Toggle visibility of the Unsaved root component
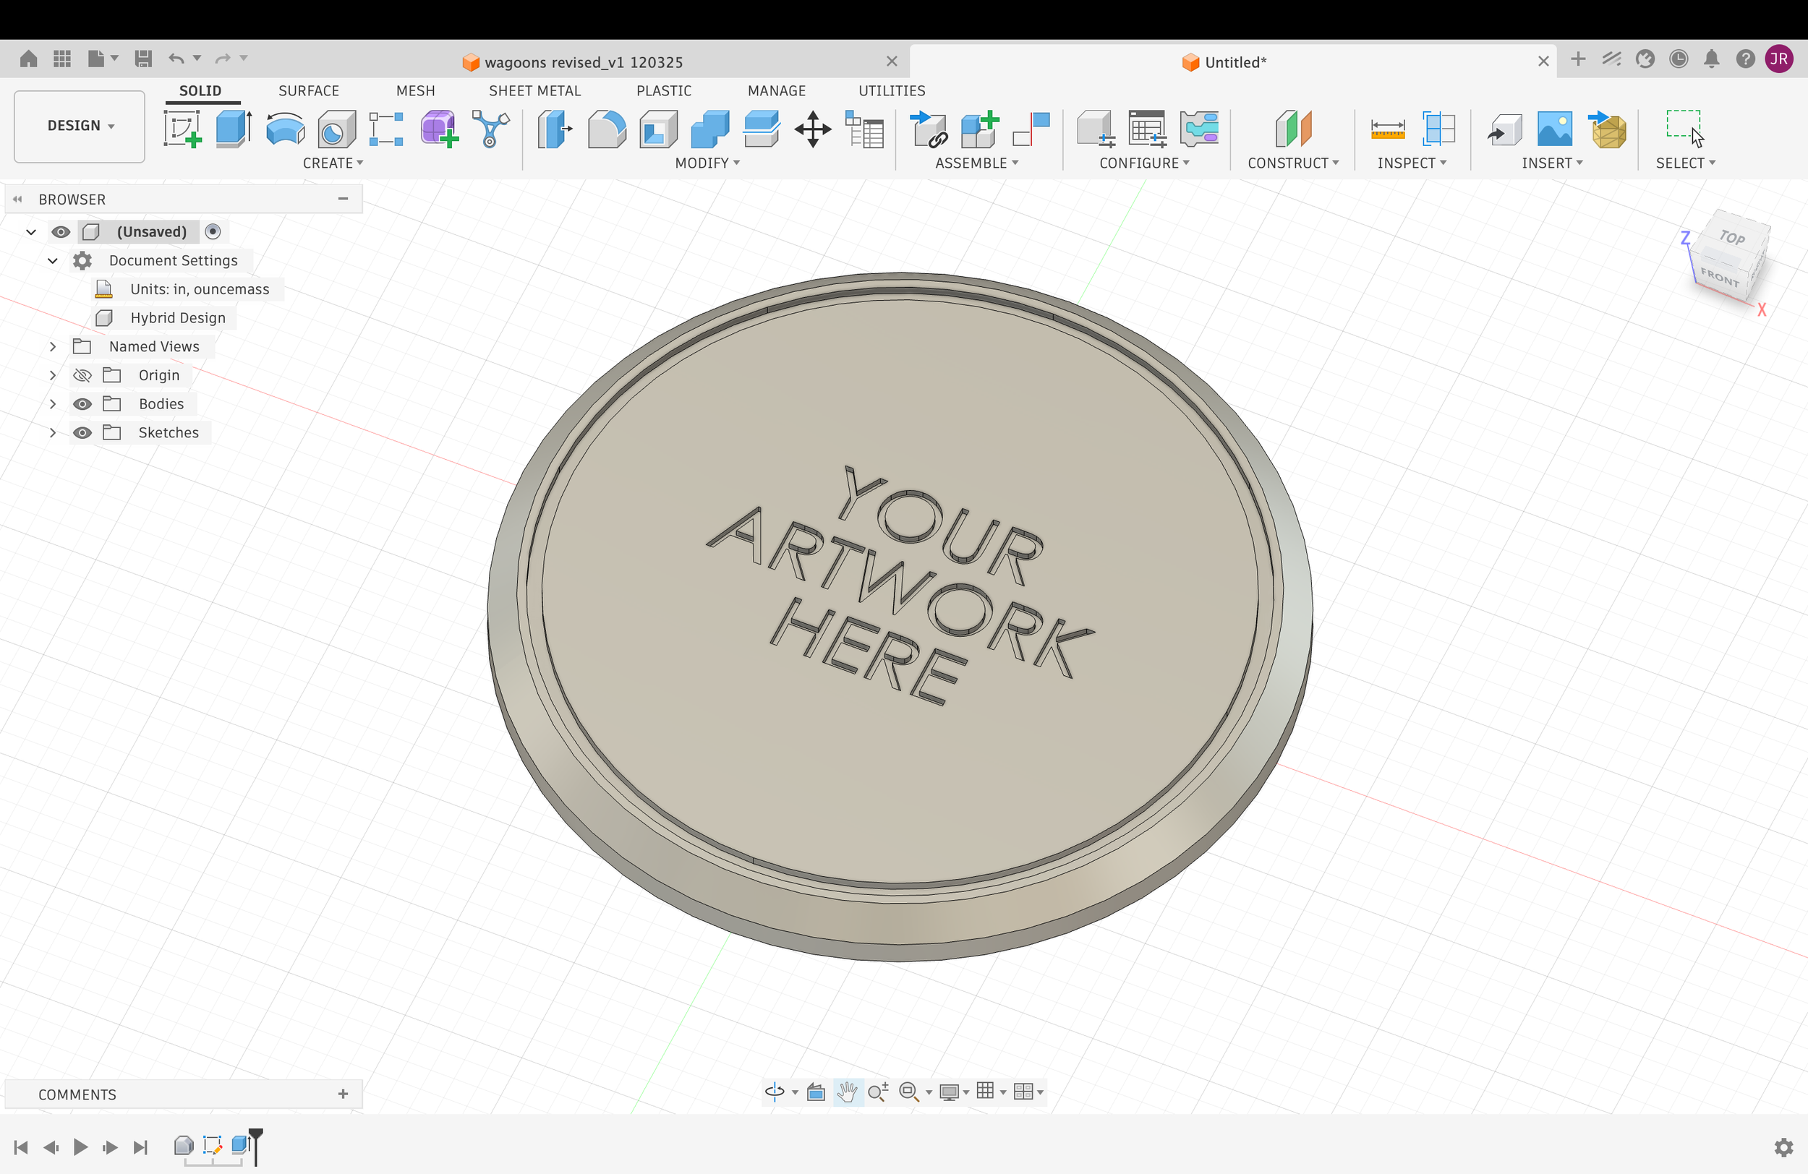Image resolution: width=1808 pixels, height=1174 pixels. click(x=61, y=231)
